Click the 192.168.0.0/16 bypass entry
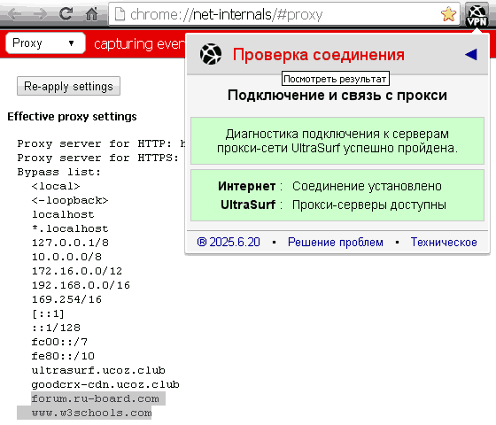 81,285
